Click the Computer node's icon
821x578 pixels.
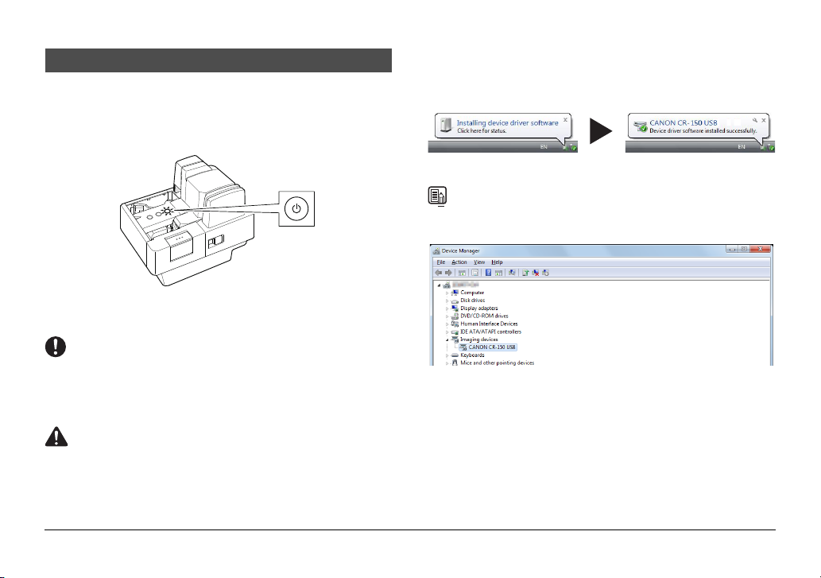[x=455, y=293]
